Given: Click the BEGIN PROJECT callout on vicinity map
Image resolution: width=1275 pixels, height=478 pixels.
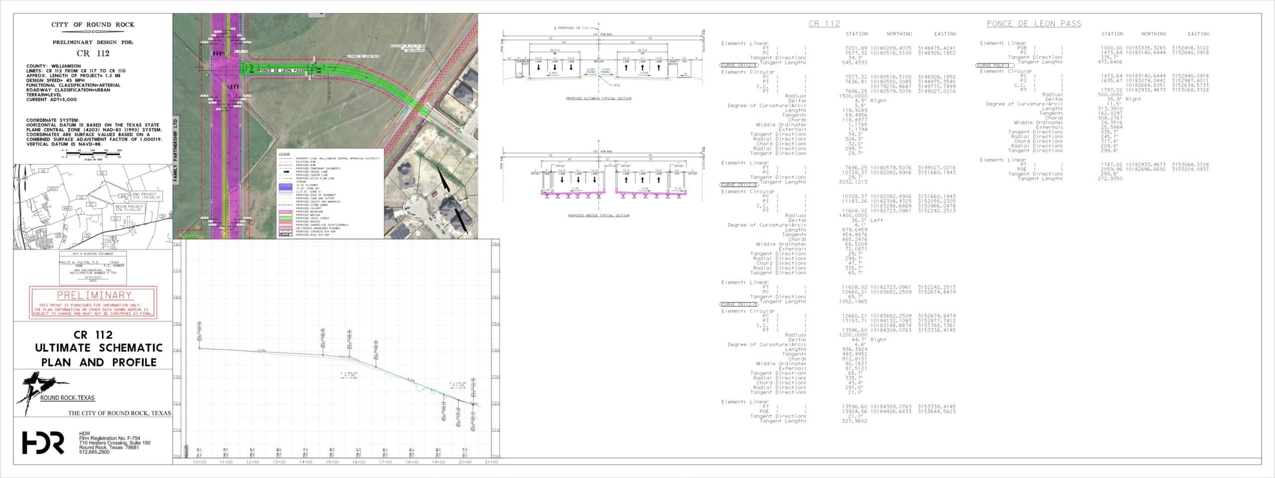Looking at the screenshot, I should pyautogui.click(x=129, y=208).
